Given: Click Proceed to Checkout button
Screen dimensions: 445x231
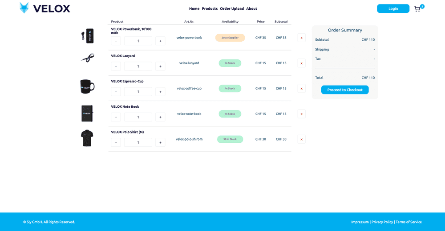Looking at the screenshot, I should click(x=345, y=90).
